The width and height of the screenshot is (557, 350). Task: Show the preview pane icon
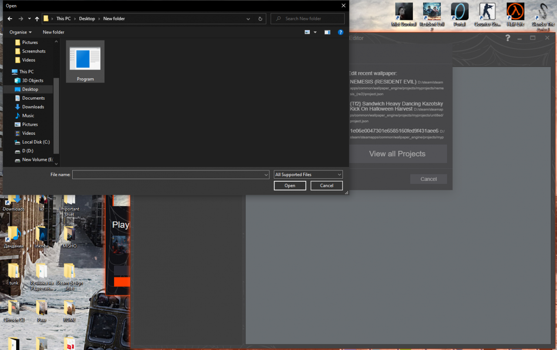coord(327,32)
